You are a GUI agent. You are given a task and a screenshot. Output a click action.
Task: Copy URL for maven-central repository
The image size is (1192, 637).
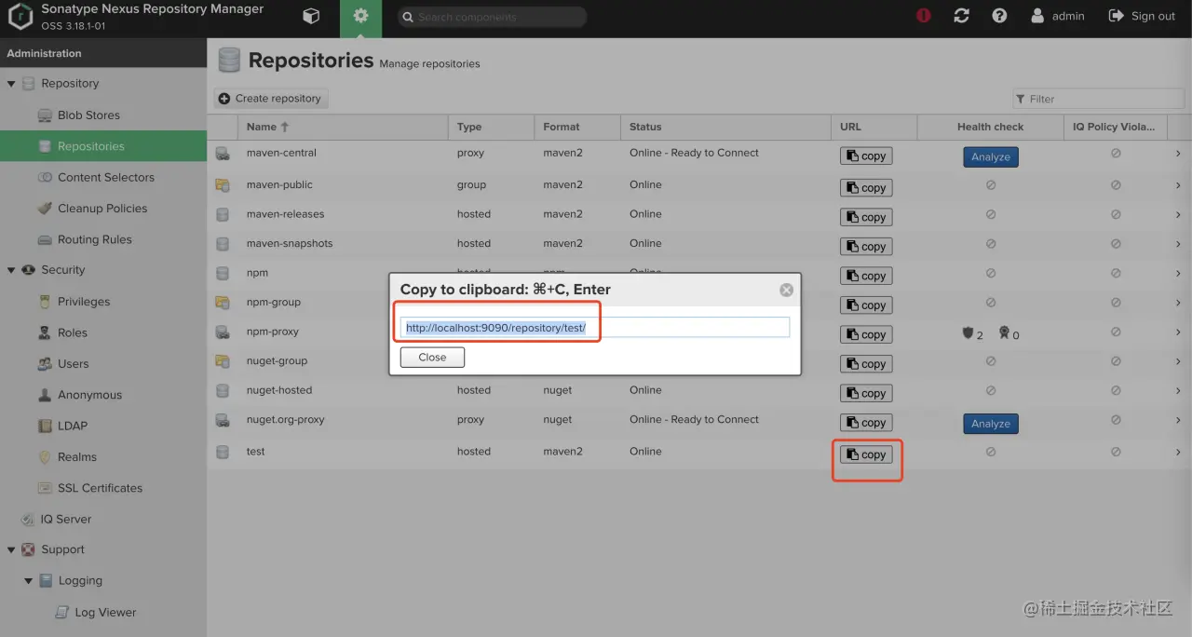pyautogui.click(x=865, y=156)
